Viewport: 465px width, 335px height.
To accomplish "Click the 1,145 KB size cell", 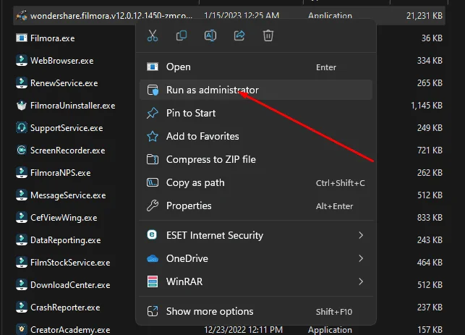I will (427, 106).
